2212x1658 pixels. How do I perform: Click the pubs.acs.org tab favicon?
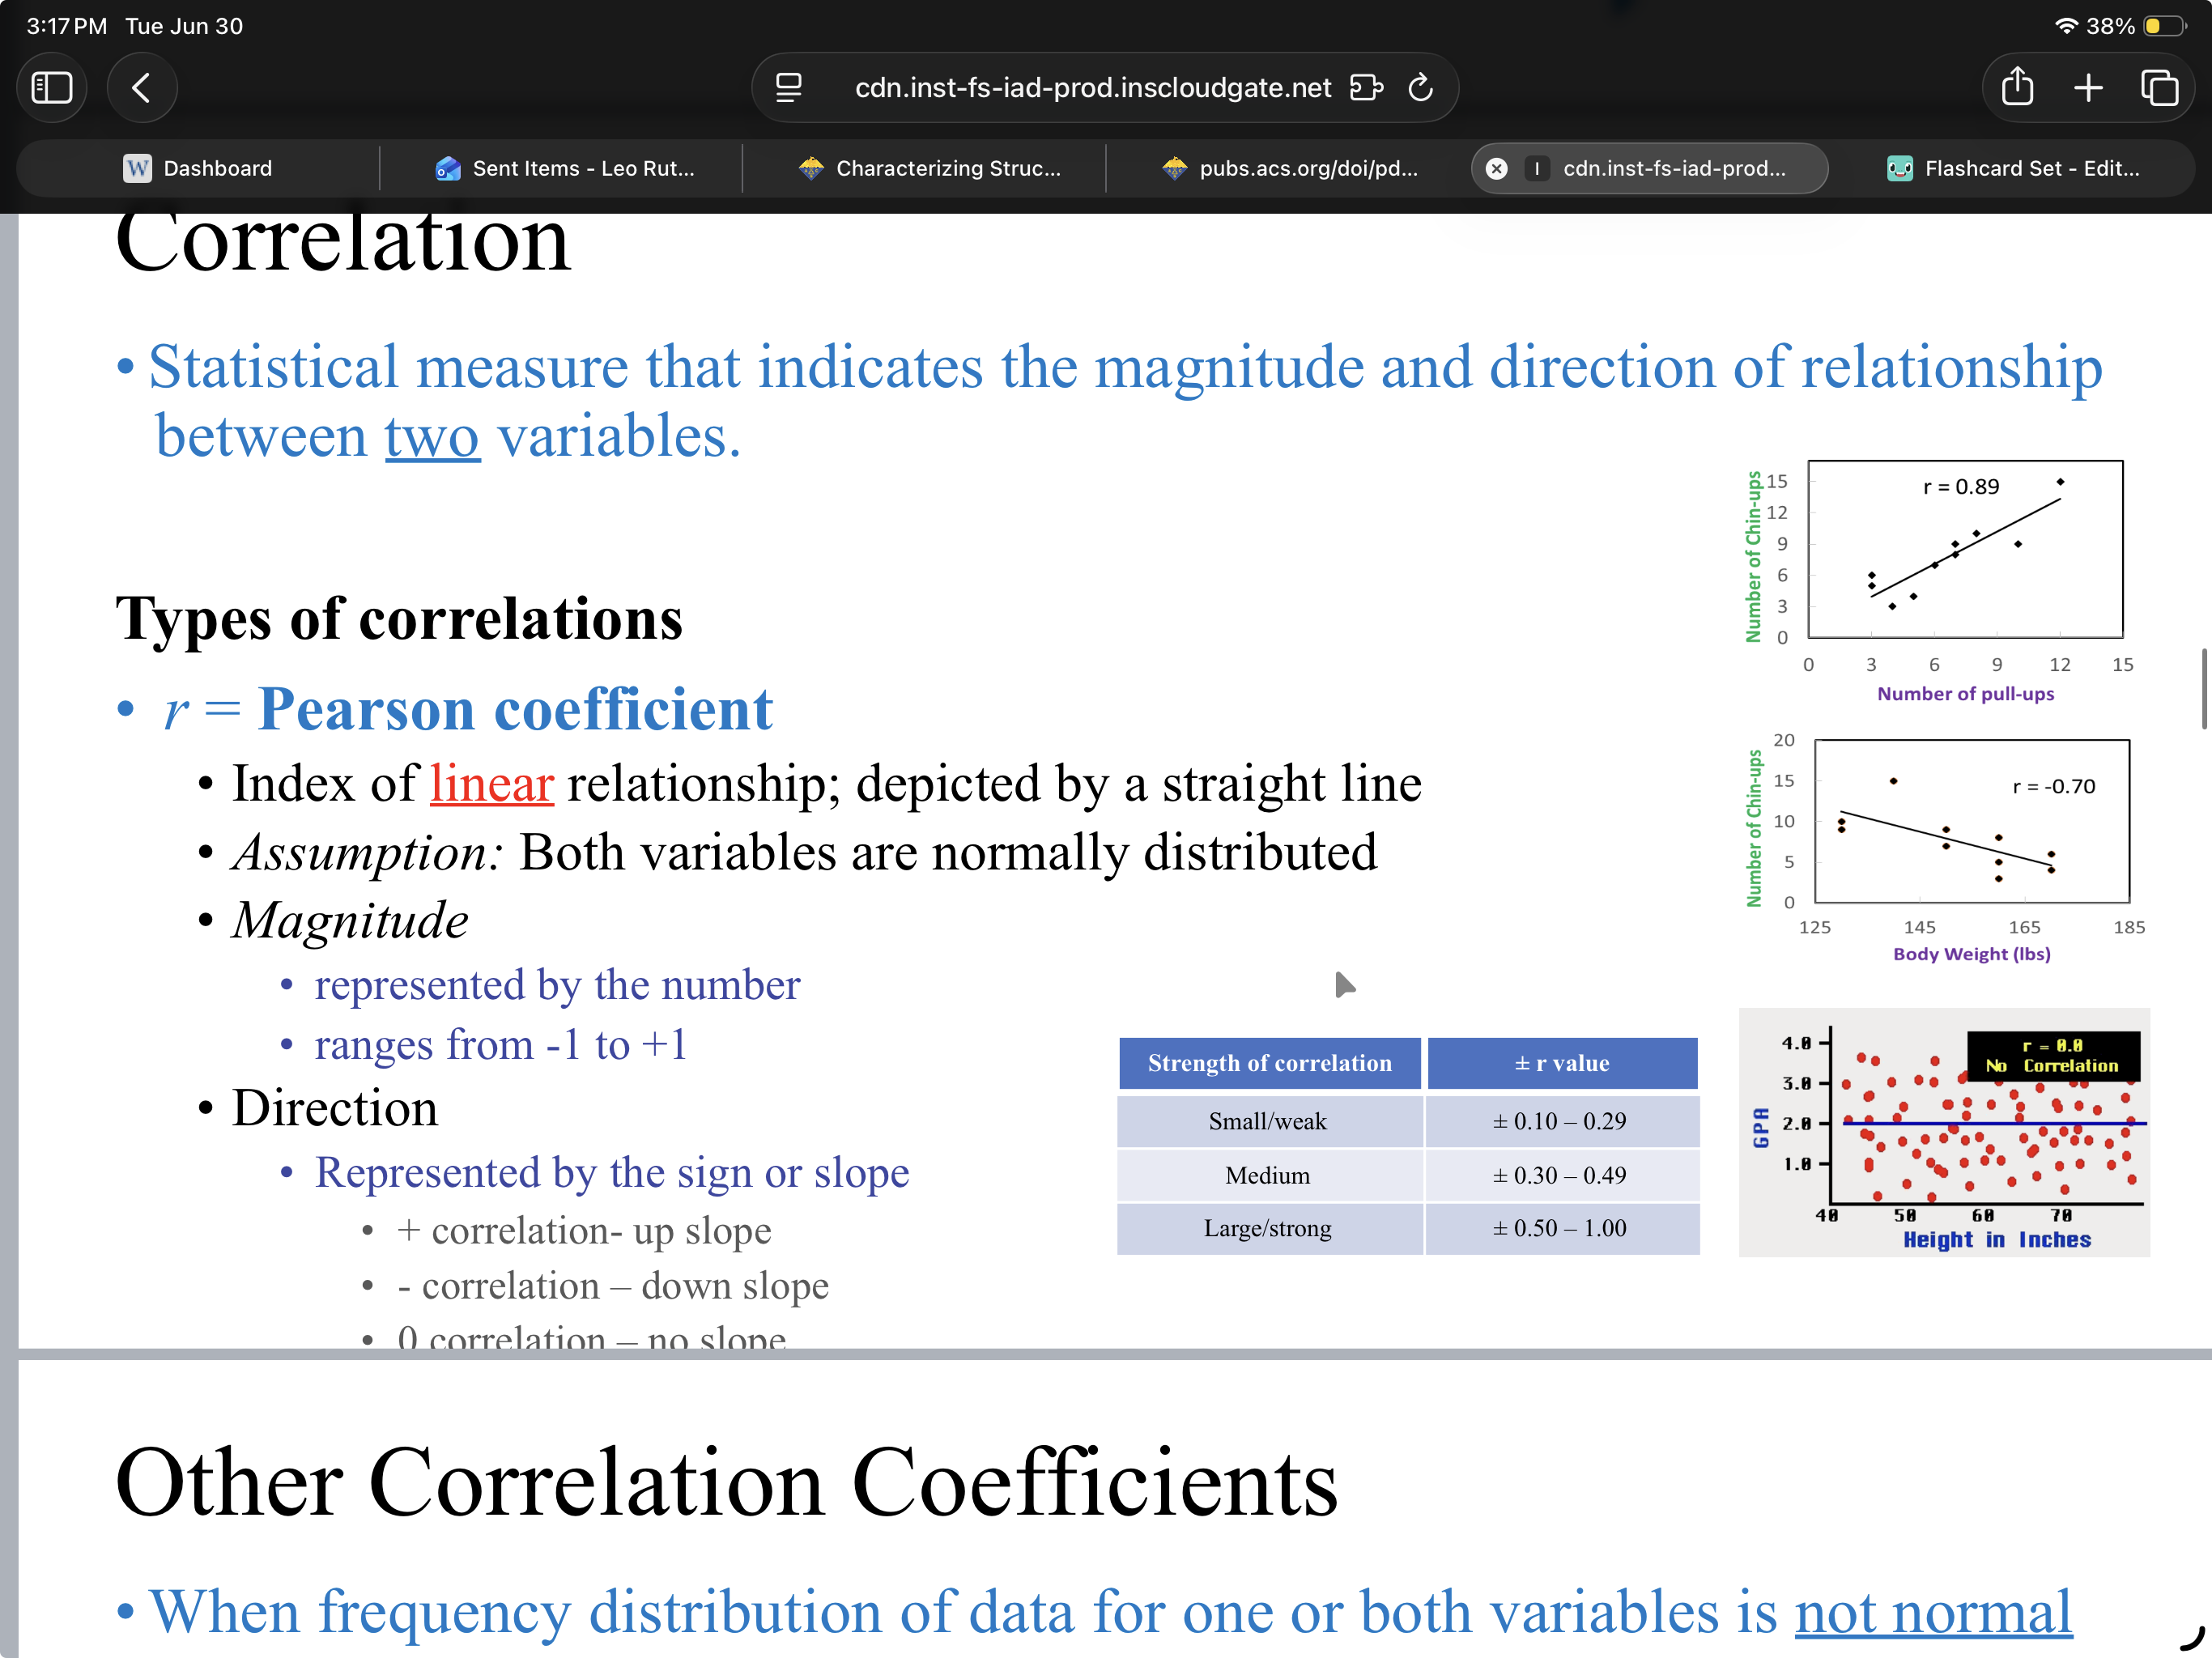point(1175,168)
